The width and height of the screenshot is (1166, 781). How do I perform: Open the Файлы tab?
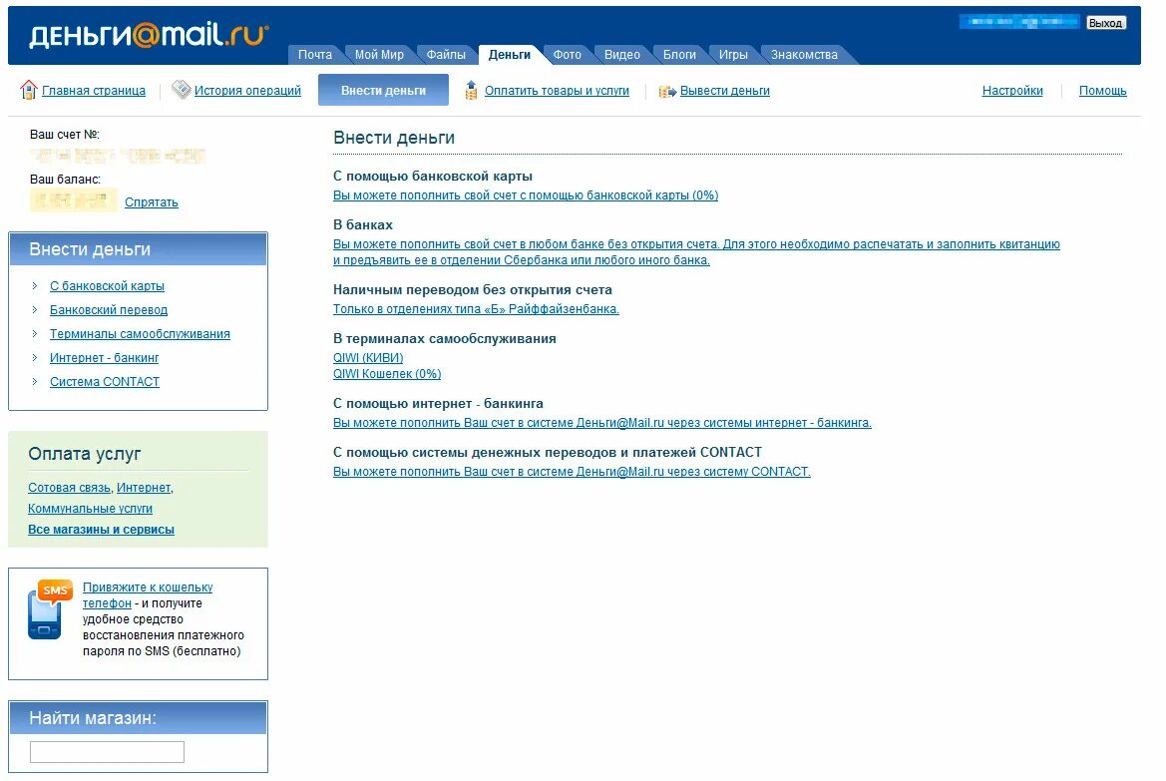(x=446, y=54)
